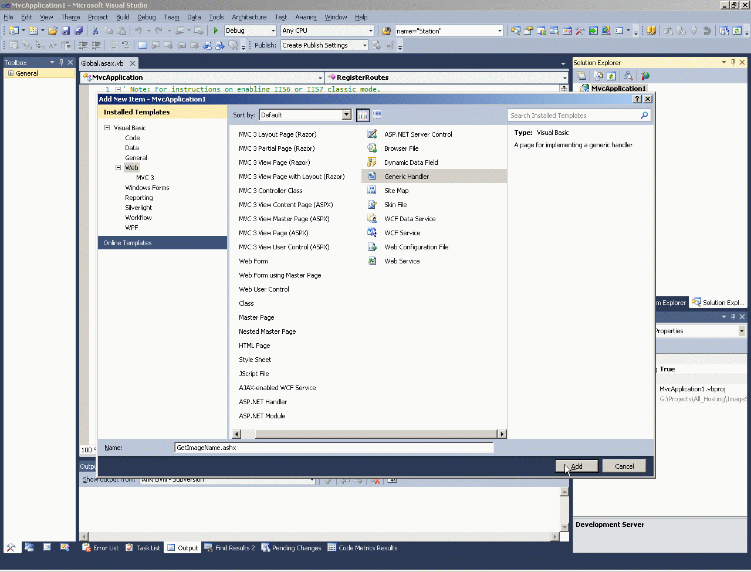This screenshot has height=572, width=751.
Task: Select the Installed Templates header
Action: tap(163, 112)
